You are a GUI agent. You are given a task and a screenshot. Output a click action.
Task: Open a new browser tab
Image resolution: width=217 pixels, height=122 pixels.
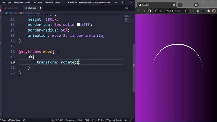tap(180, 5)
